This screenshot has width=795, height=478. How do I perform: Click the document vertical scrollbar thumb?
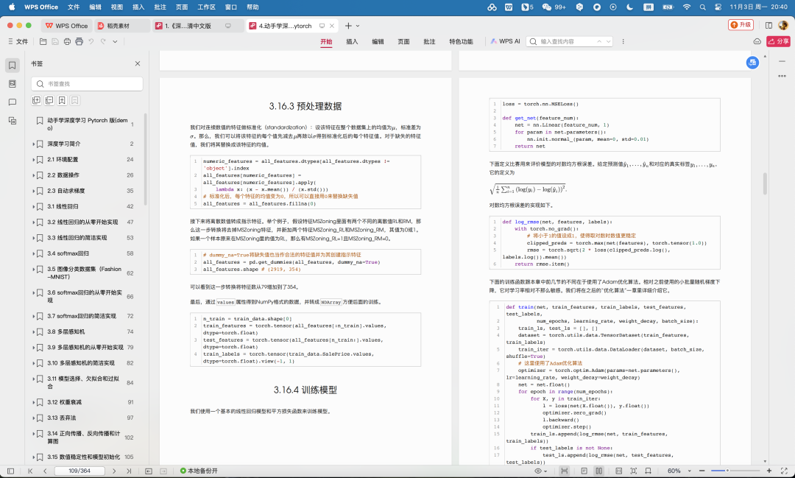point(765,183)
